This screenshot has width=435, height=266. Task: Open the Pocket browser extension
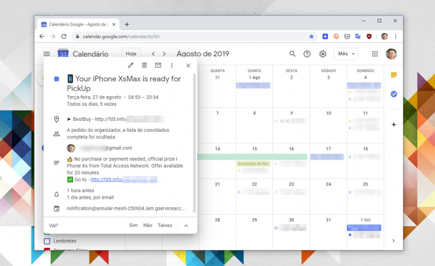point(347,36)
